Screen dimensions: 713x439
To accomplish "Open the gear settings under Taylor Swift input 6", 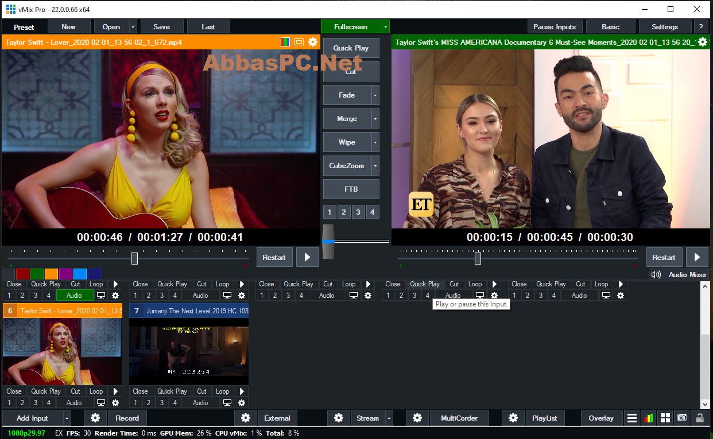I will [x=115, y=403].
